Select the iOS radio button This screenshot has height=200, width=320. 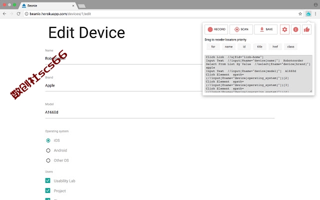pyautogui.click(x=48, y=140)
